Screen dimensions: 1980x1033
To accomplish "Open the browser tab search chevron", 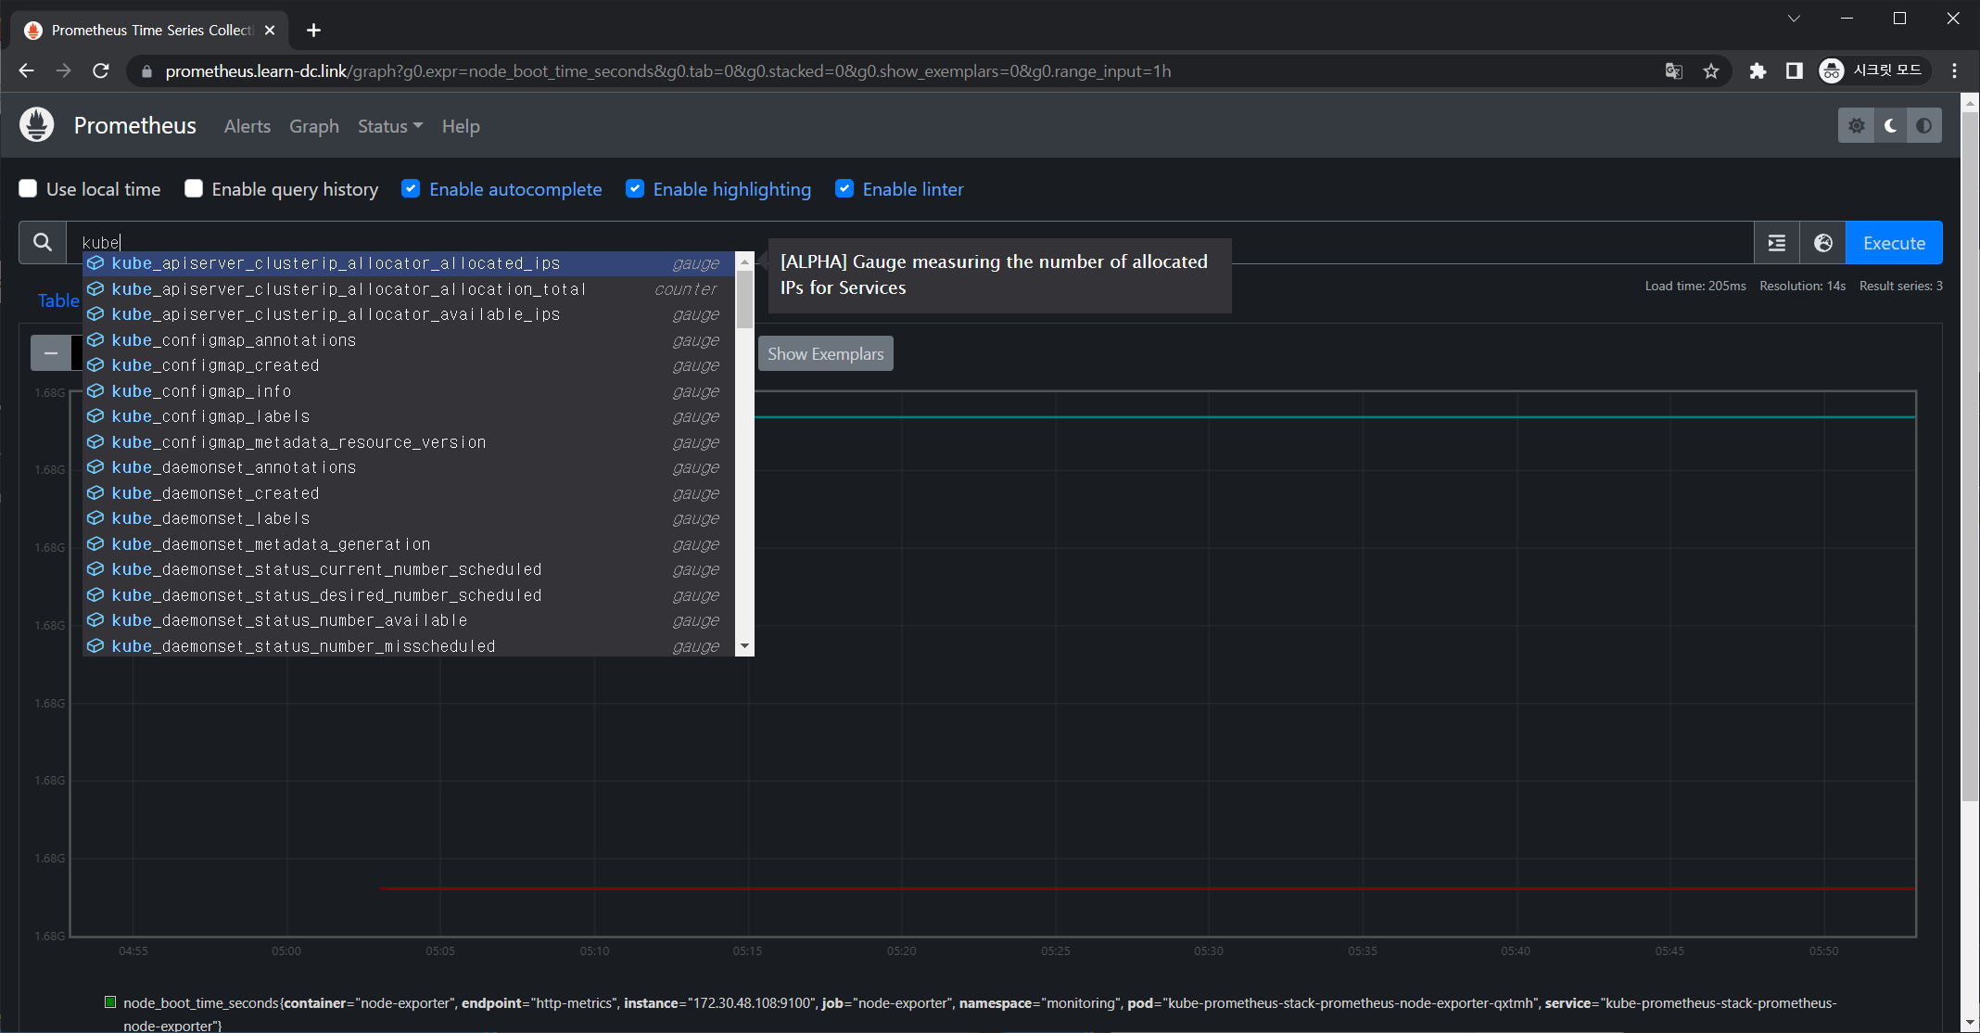I will point(1794,18).
